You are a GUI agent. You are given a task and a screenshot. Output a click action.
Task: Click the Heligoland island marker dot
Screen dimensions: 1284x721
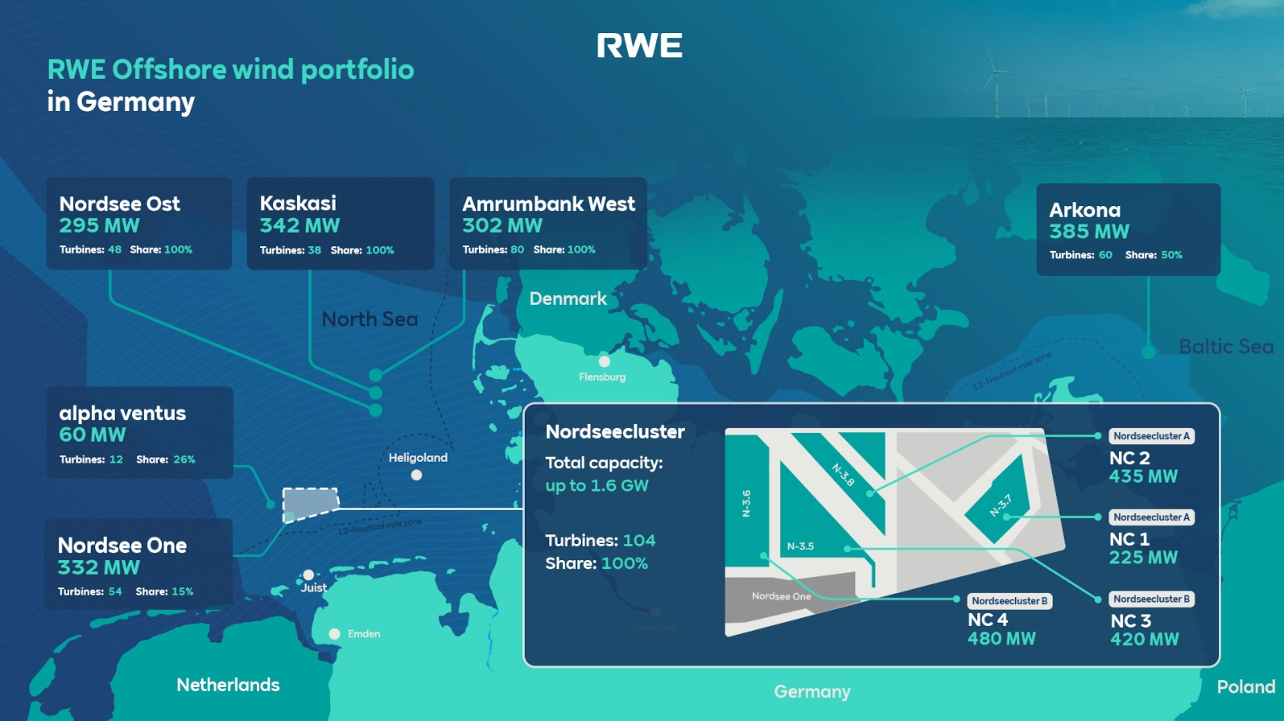click(x=416, y=475)
